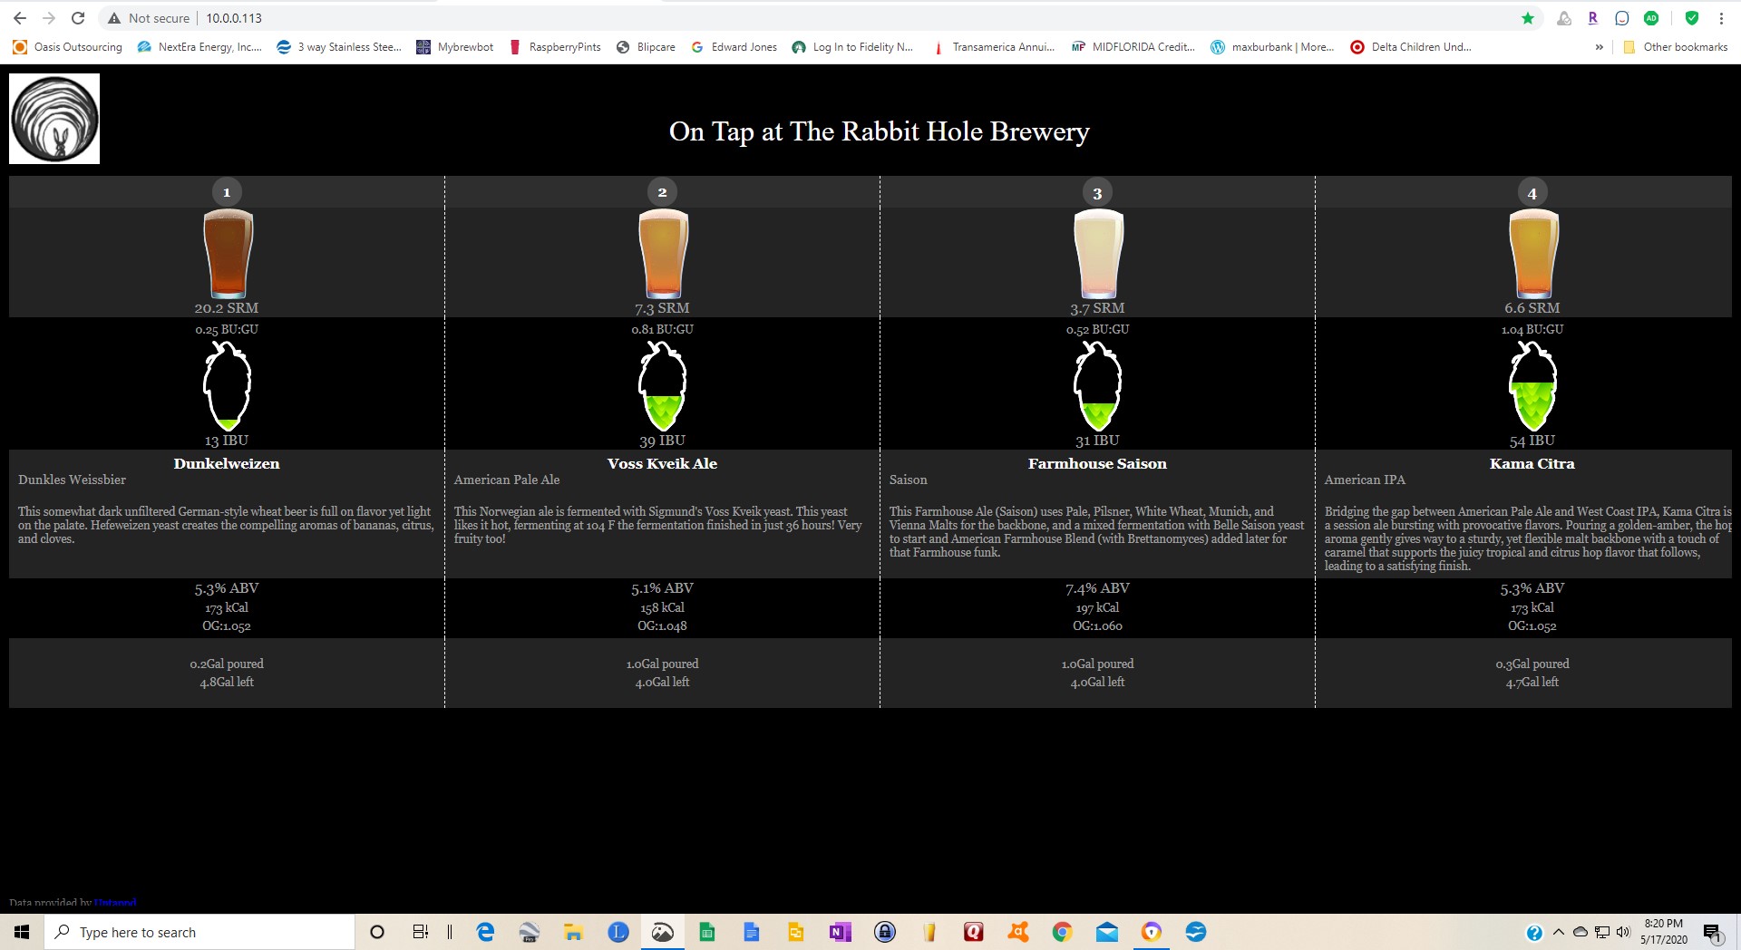
Task: Open the maxburbank bookmark
Action: coord(1273,47)
